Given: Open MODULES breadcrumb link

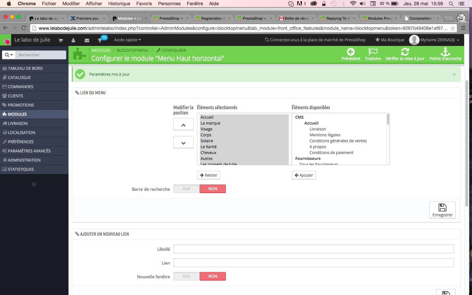Looking at the screenshot, I should pos(101,50).
